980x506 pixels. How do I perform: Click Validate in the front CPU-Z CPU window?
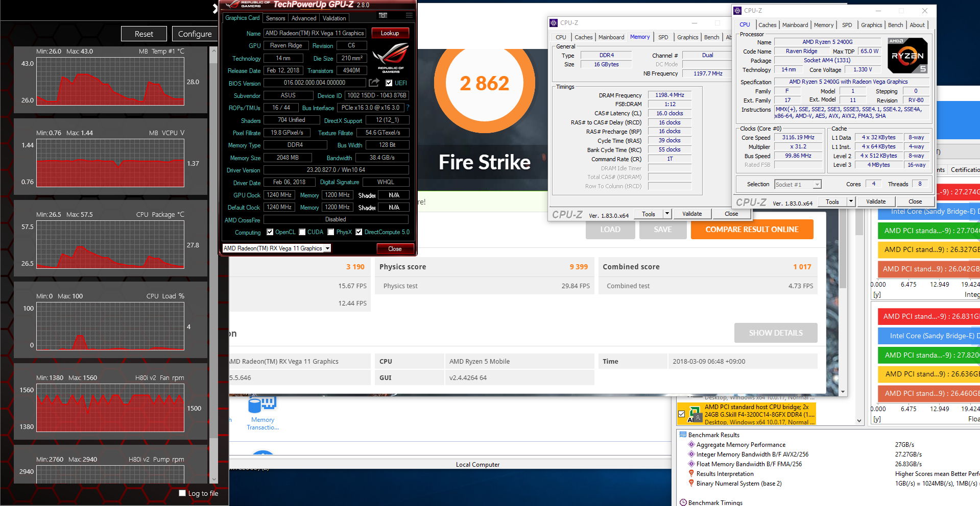[x=876, y=201]
